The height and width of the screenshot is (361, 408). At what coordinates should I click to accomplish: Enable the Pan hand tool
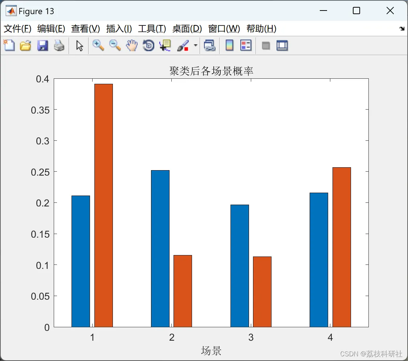coord(132,45)
